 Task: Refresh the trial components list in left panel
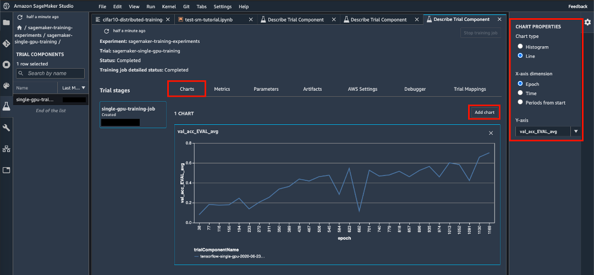coord(20,17)
